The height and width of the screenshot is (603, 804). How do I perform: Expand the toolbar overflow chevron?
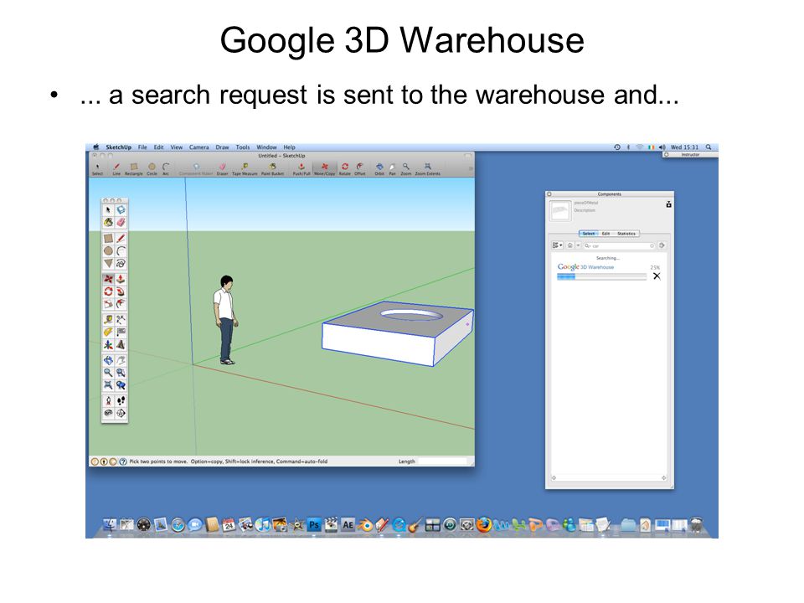(471, 168)
